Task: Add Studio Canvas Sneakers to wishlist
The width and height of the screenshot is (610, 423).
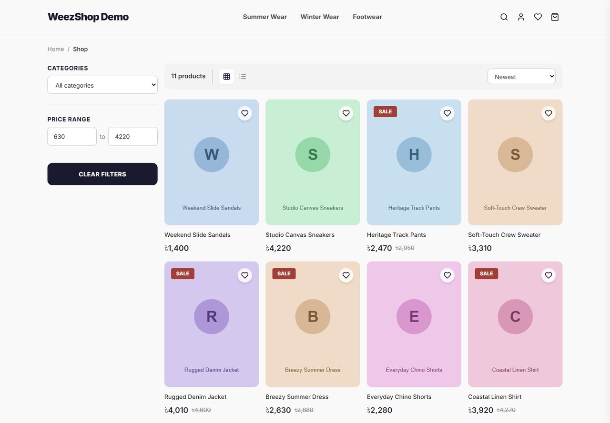Action: point(346,113)
